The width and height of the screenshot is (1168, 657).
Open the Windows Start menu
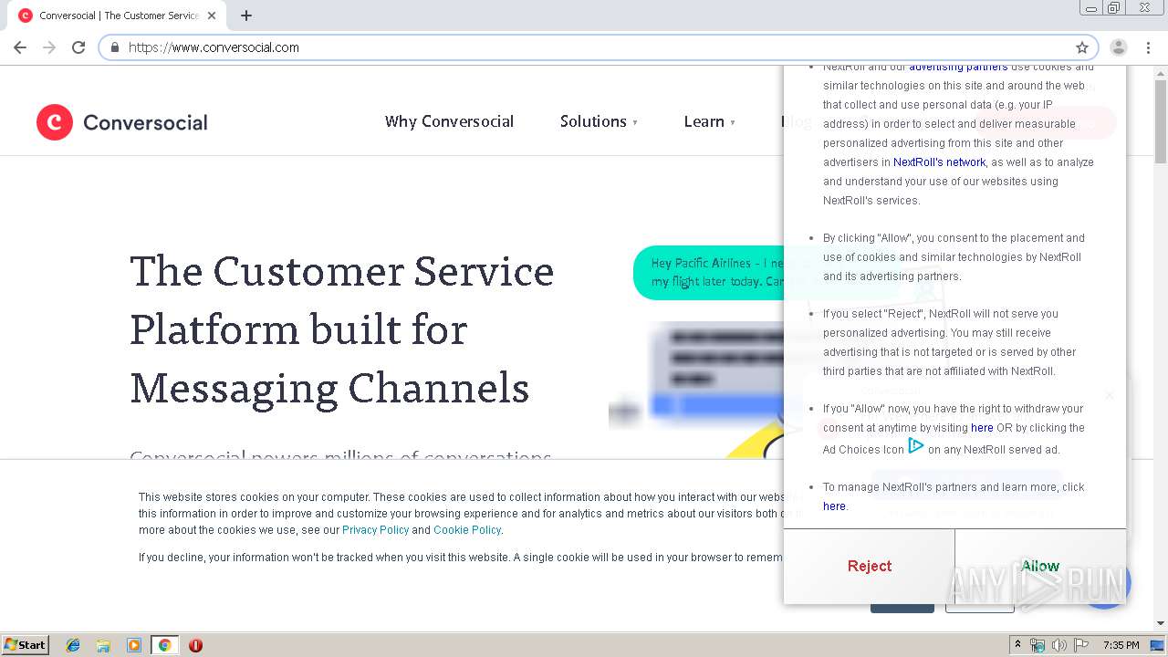pyautogui.click(x=25, y=645)
